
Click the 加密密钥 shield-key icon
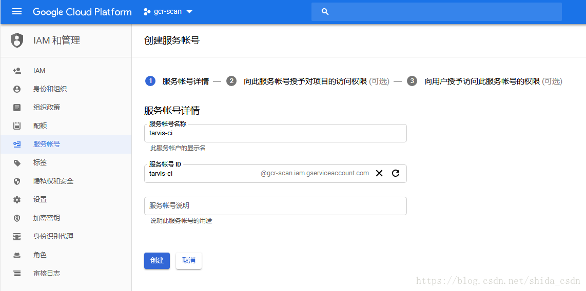pos(17,218)
